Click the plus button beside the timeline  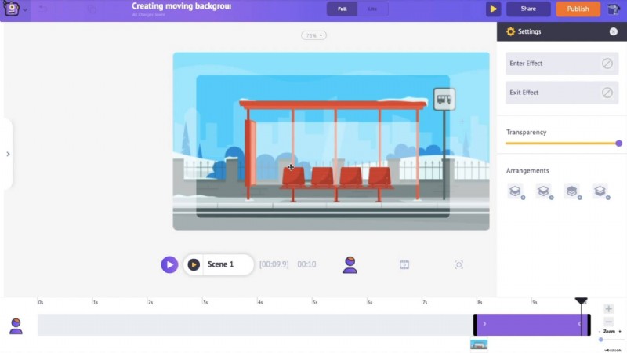pos(608,308)
